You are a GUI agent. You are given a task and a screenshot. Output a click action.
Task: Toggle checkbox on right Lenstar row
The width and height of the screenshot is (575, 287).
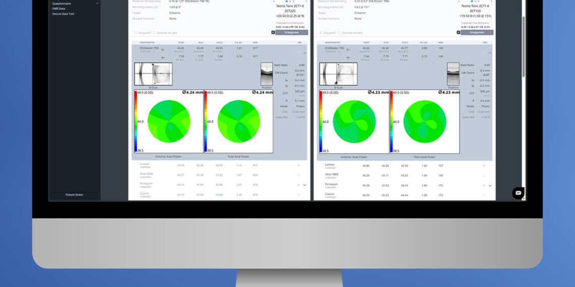click(484, 166)
